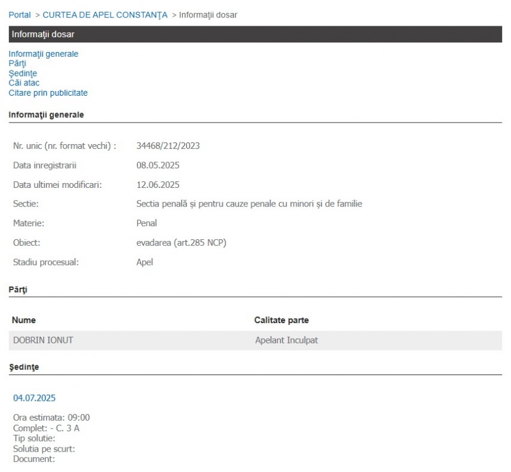
Task: Click the Informații generale section heading
Action: click(46, 115)
